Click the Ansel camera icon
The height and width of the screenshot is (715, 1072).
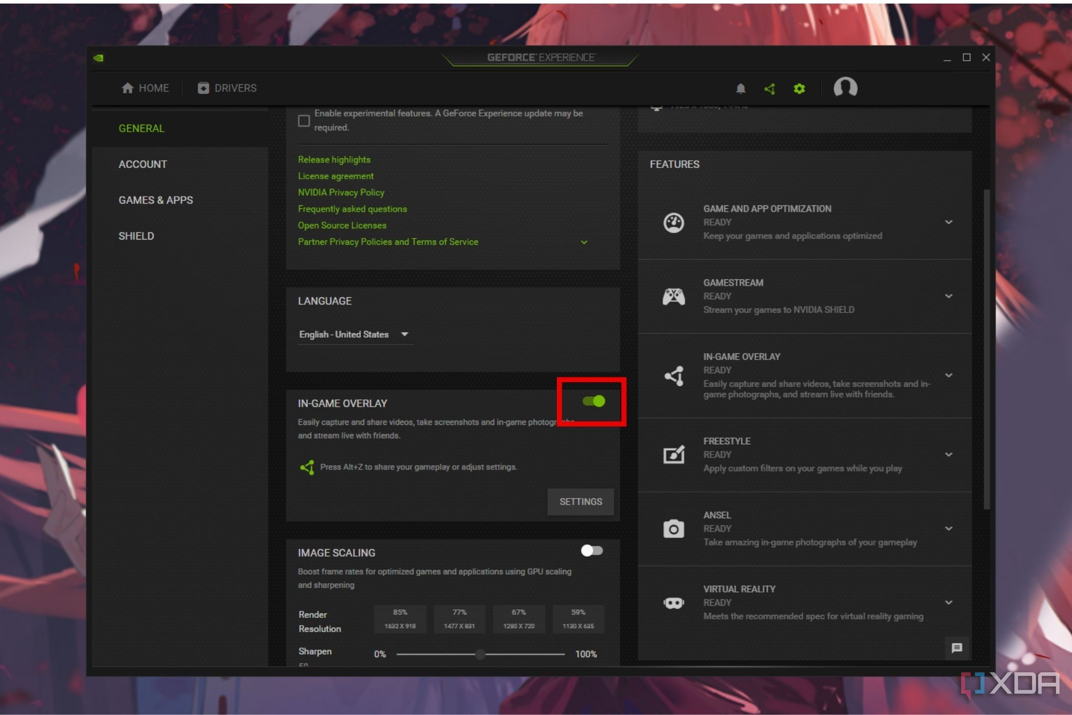[x=673, y=528]
